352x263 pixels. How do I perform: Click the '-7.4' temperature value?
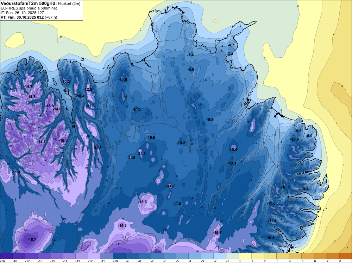pyautogui.click(x=190, y=55)
